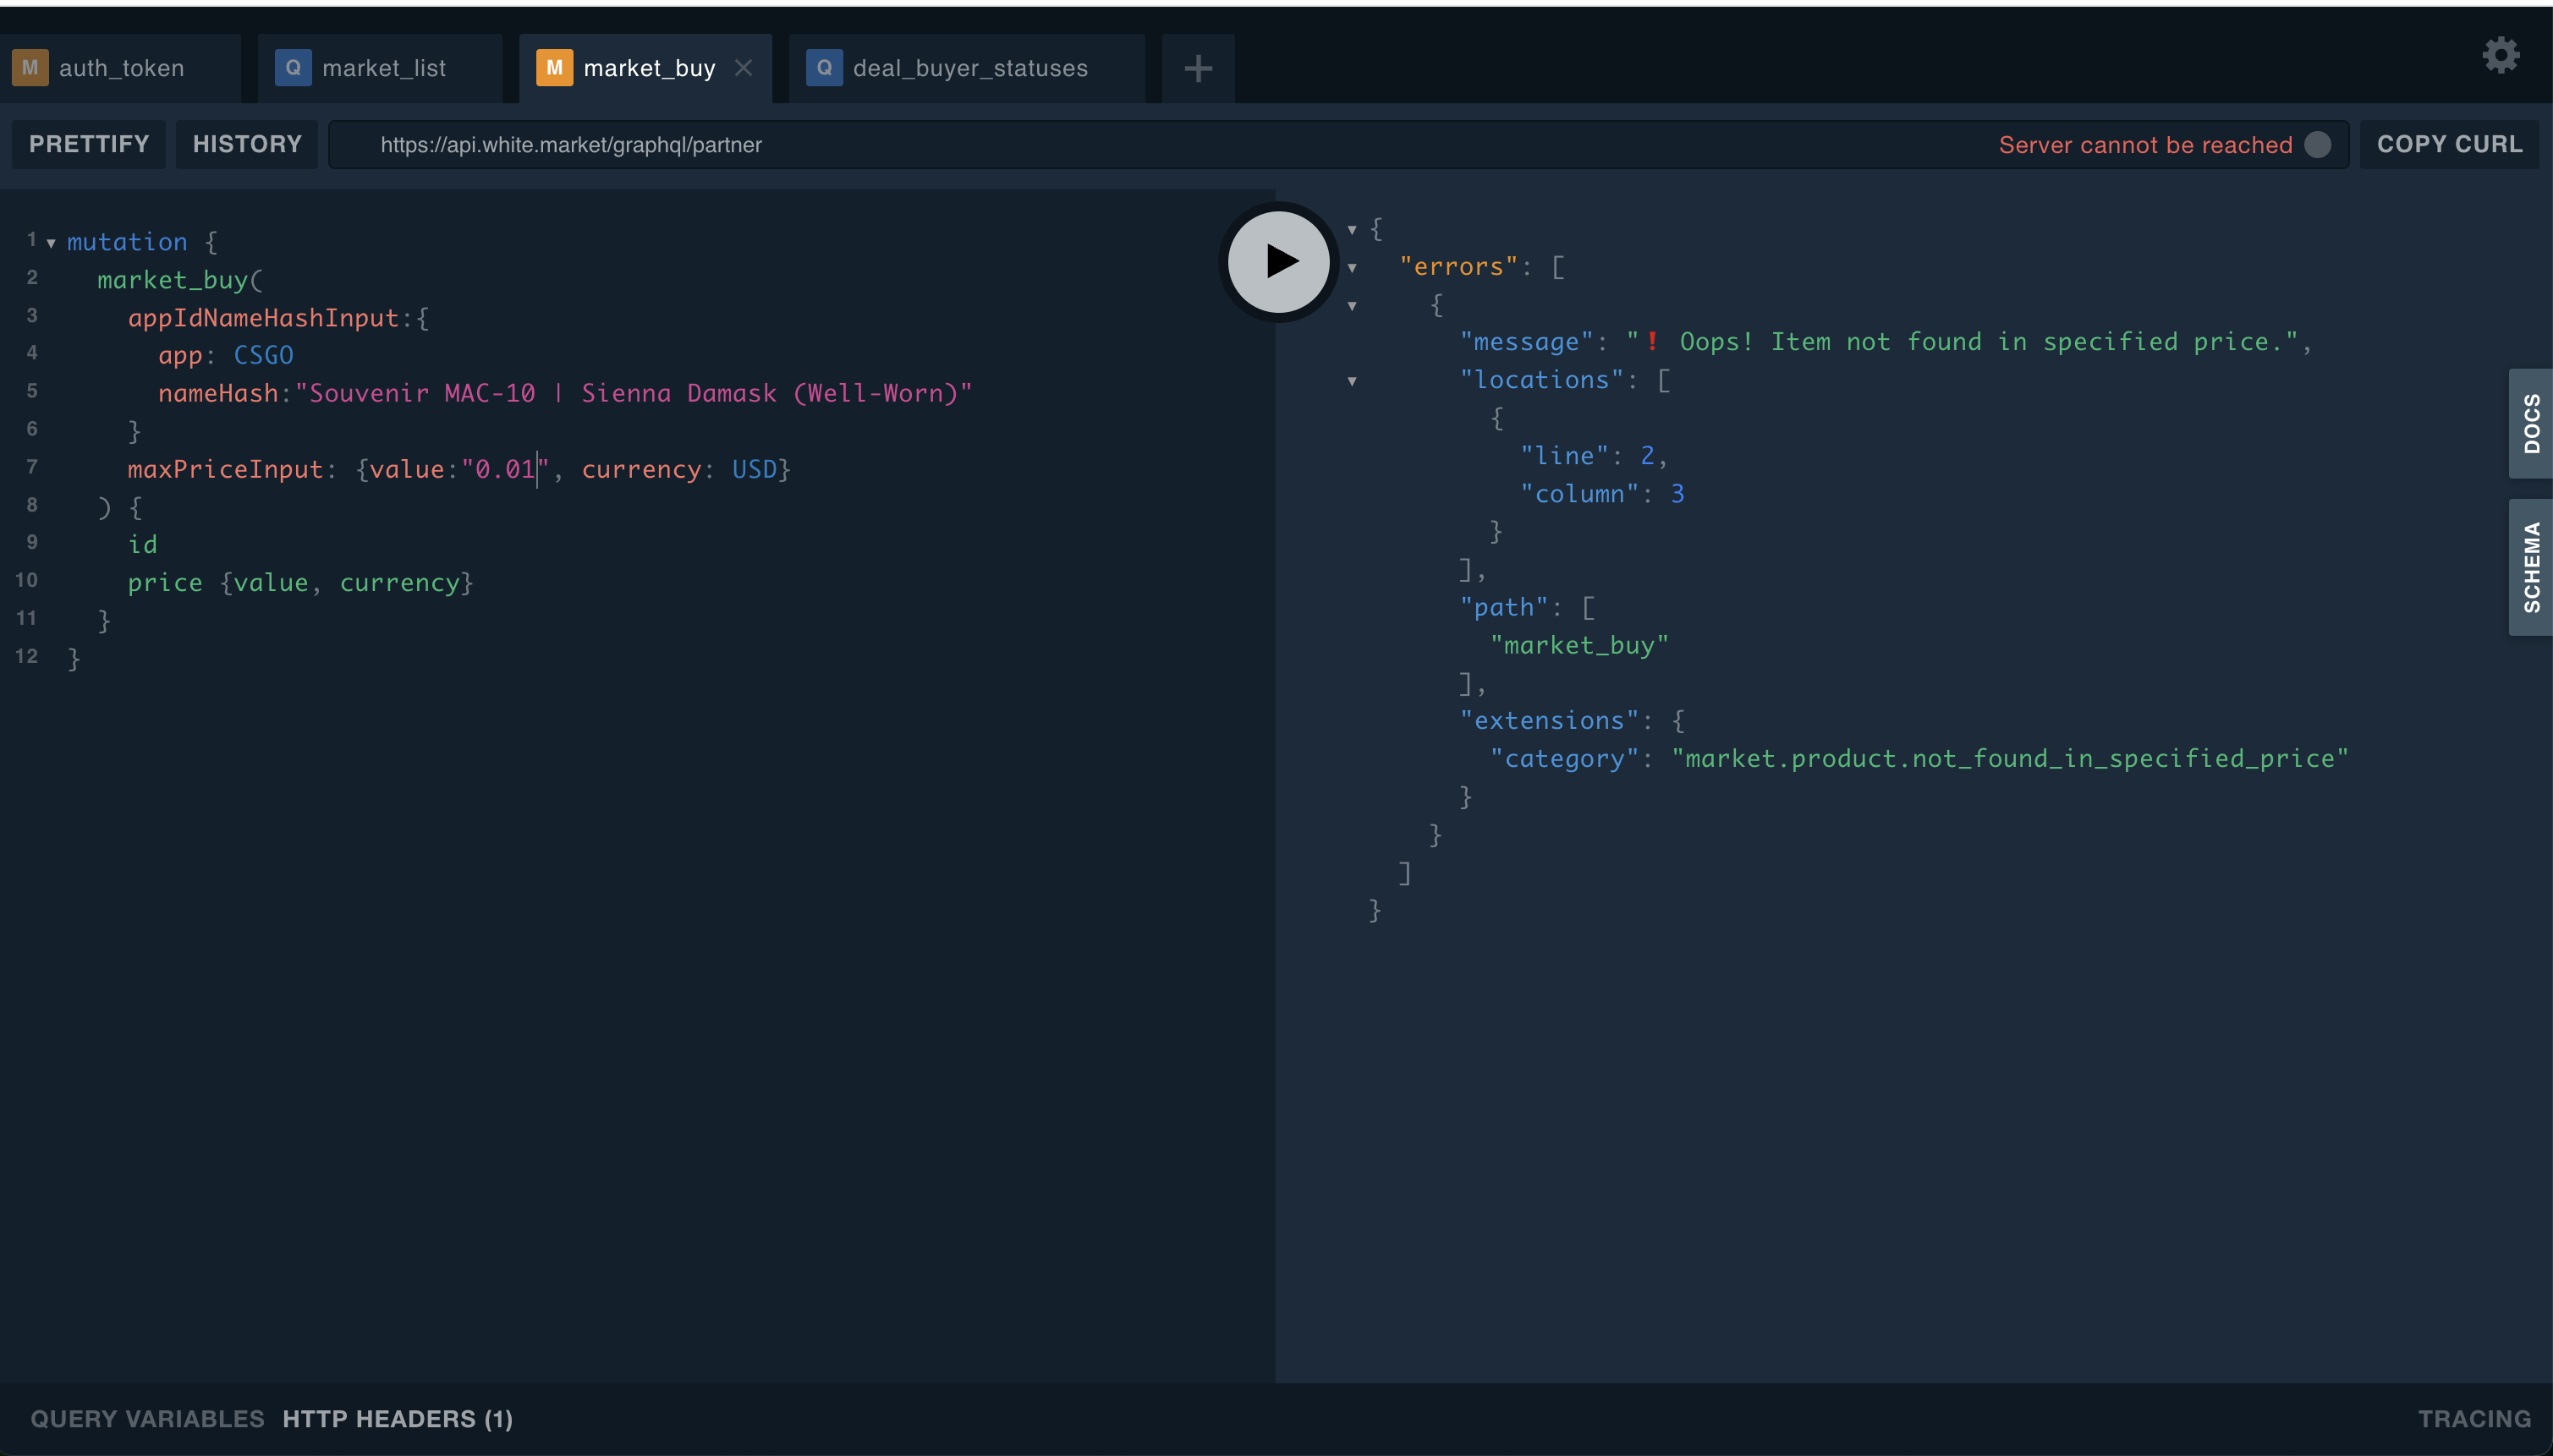Image resolution: width=2553 pixels, height=1456 pixels.
Task: Click the PRETTIFY button
Action: coord(89,144)
